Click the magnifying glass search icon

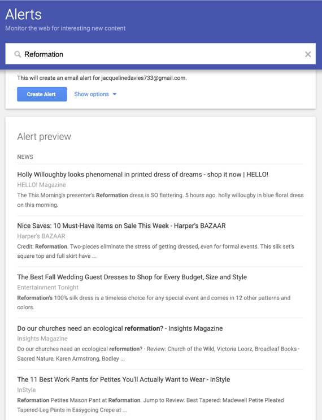18,54
